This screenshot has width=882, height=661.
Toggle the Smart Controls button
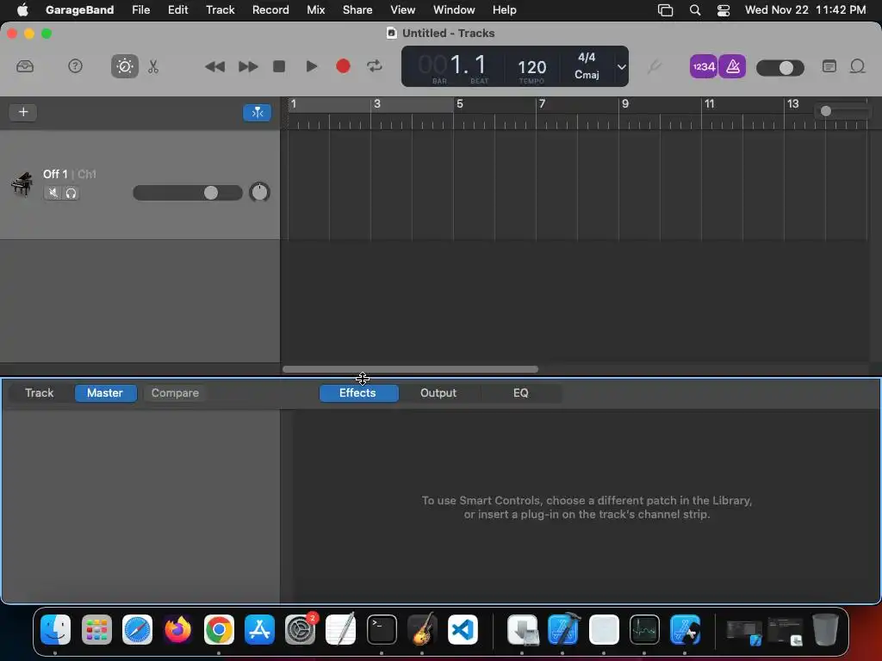click(x=124, y=66)
